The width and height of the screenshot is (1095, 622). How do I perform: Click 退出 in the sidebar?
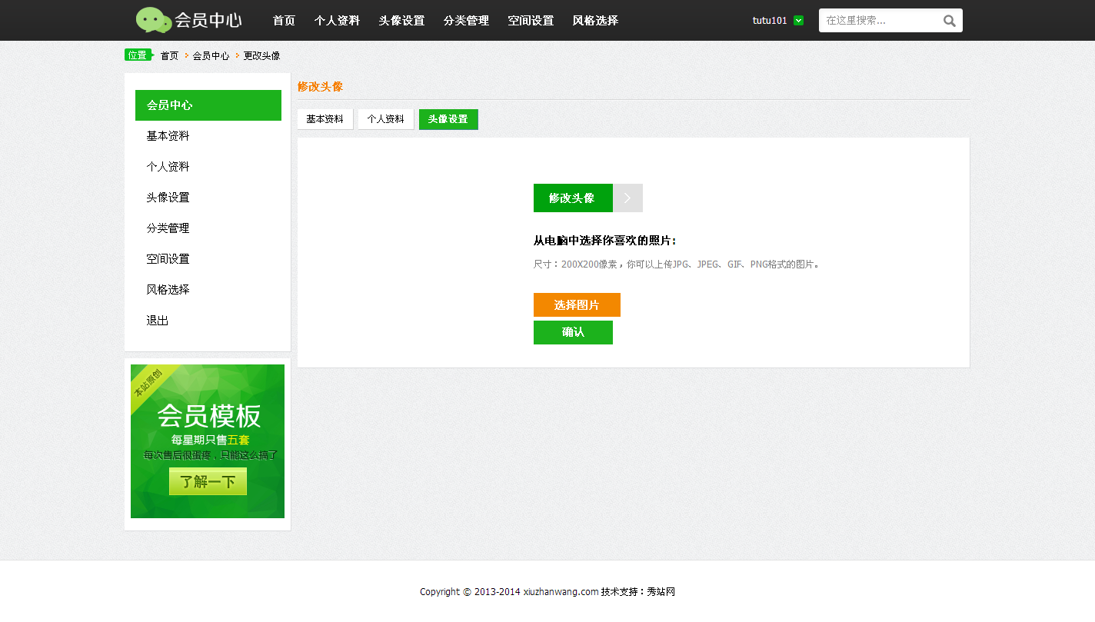(158, 321)
